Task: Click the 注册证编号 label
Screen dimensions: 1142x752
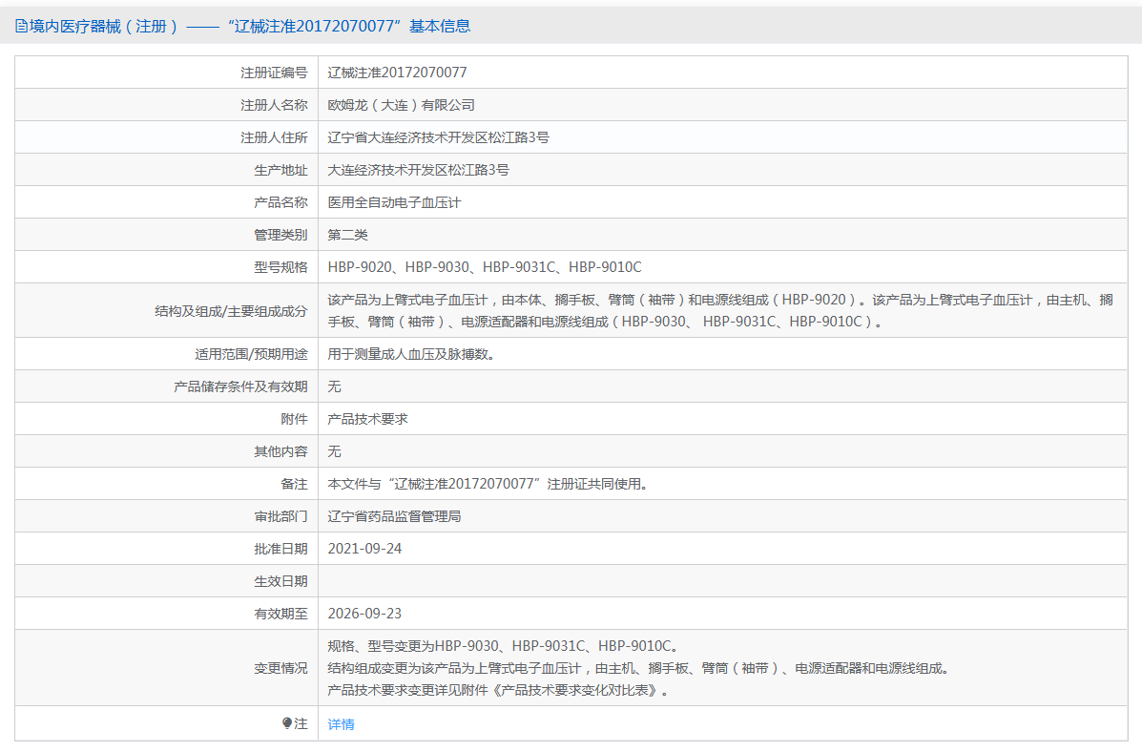Action: click(x=274, y=73)
